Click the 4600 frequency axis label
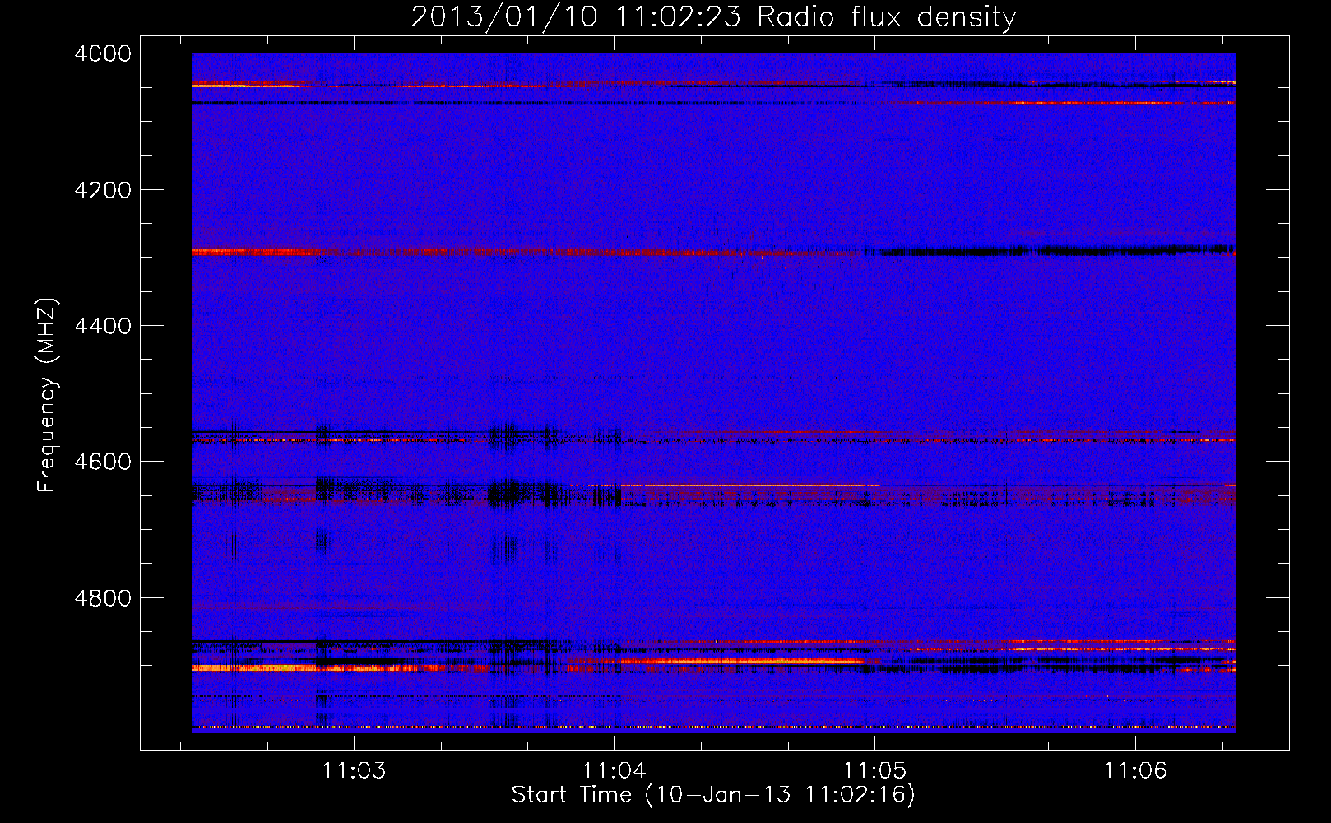The height and width of the screenshot is (823, 1331). point(103,462)
